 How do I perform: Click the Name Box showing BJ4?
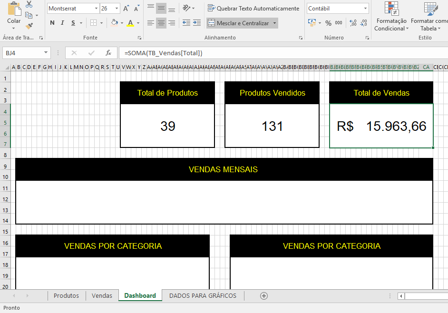click(x=23, y=53)
